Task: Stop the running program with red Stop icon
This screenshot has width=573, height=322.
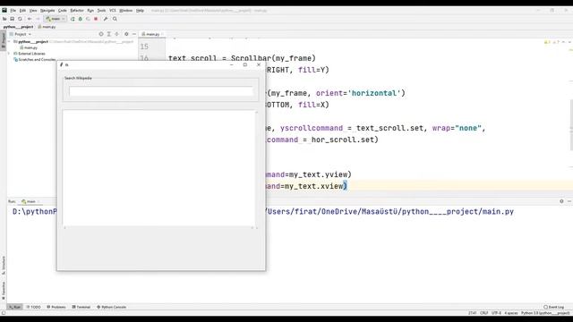Action: pyautogui.click(x=96, y=19)
